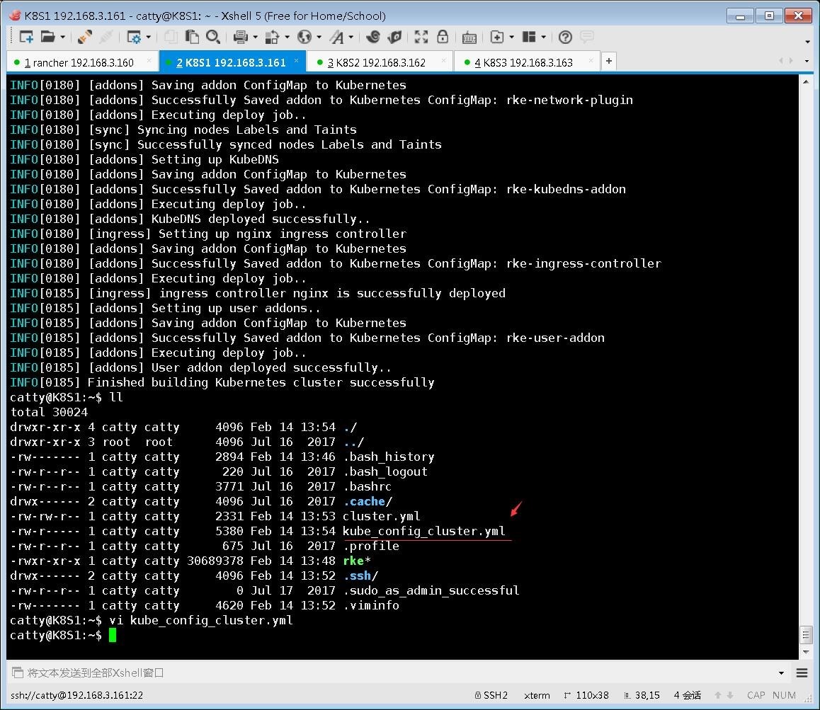Click the xterm status bar entry
The height and width of the screenshot is (710, 820).
tap(537, 695)
